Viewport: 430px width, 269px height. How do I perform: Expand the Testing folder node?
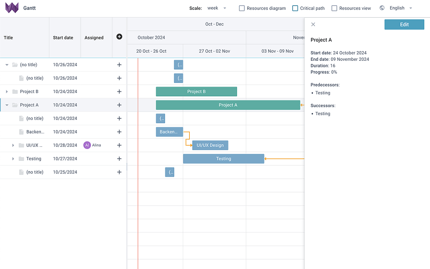pyautogui.click(x=13, y=159)
